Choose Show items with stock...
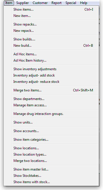The height and width of the screenshot is (190, 103). tap(55, 182)
